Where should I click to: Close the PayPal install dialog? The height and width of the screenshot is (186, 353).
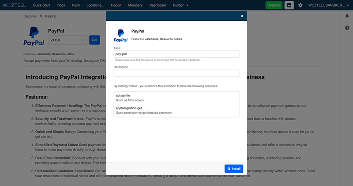[242, 16]
